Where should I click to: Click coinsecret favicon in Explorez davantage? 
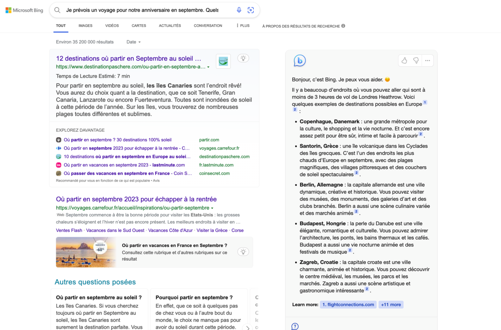tap(59, 173)
